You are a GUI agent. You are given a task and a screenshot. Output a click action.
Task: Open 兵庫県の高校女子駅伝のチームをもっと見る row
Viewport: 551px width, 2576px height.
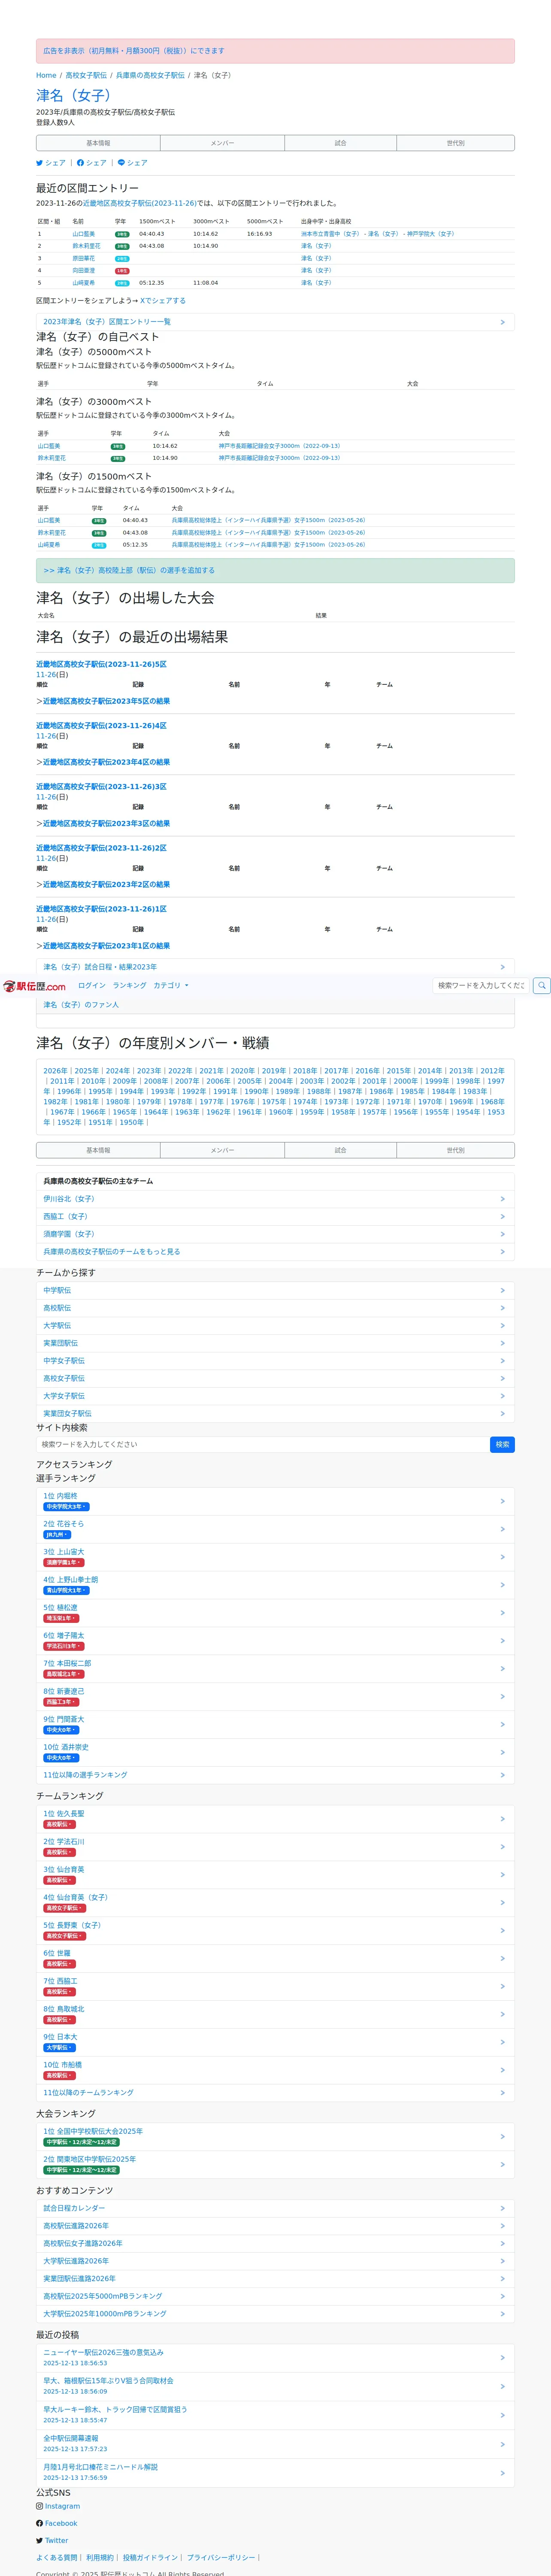click(275, 1252)
